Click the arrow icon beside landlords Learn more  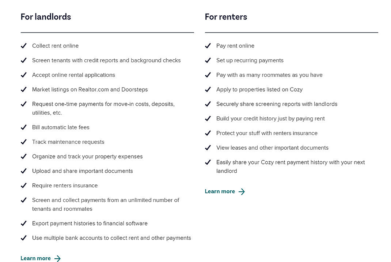[57, 258]
